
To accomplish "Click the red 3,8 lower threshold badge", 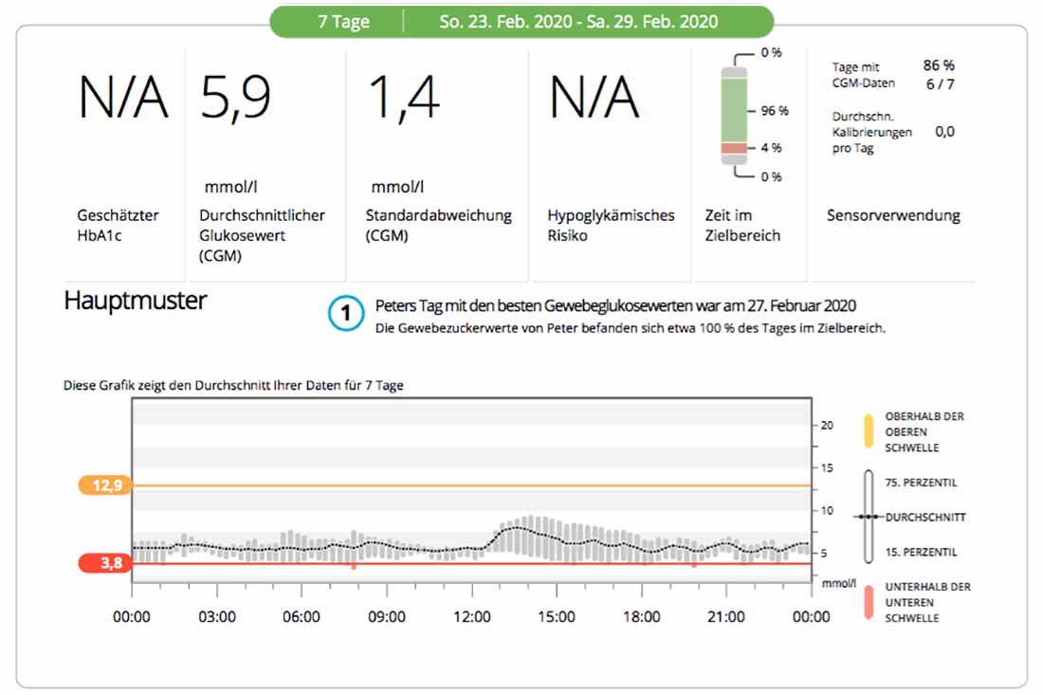I will pos(106,563).
